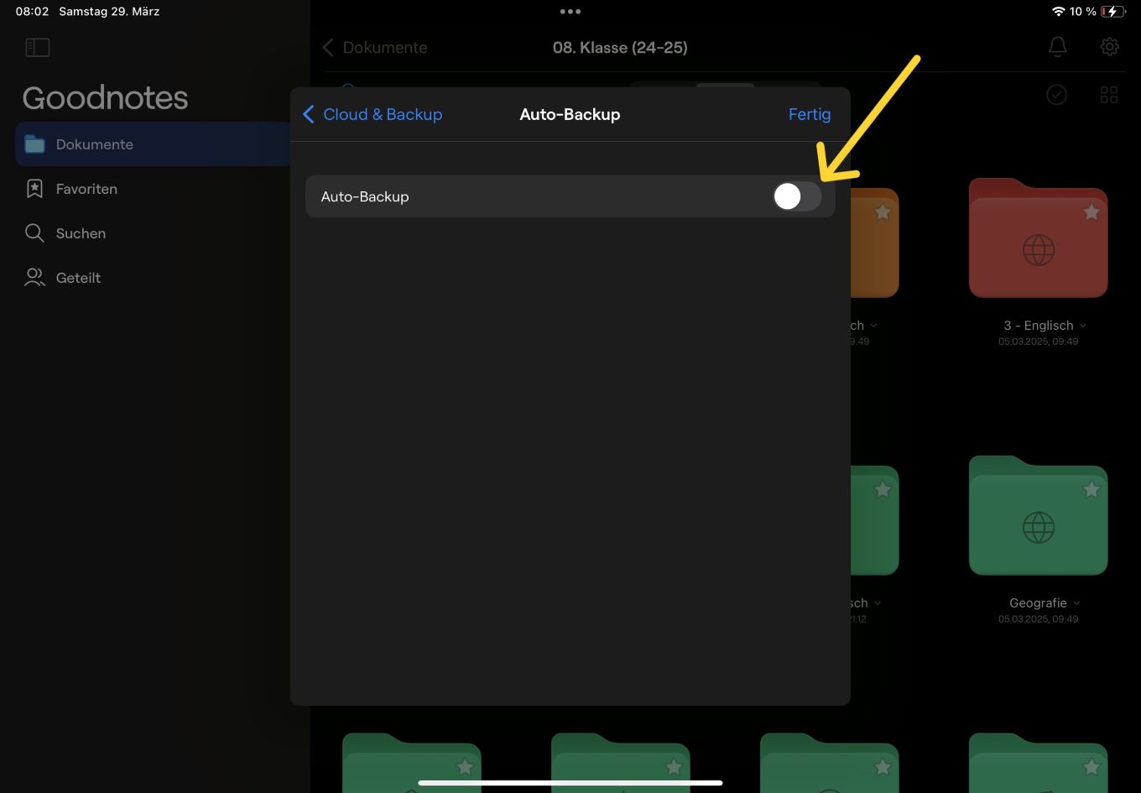
Task: Toggle the star on the orange folder
Action: click(882, 212)
